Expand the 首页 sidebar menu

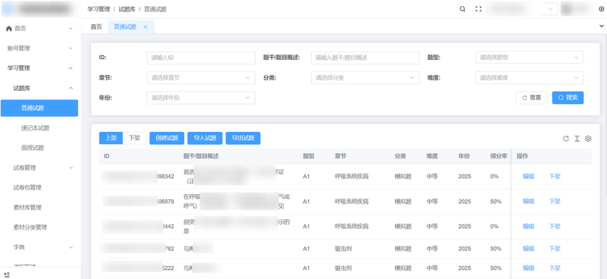(x=71, y=29)
